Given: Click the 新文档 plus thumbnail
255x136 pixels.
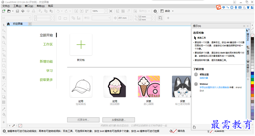Looking at the screenshot, I should (x=81, y=45).
